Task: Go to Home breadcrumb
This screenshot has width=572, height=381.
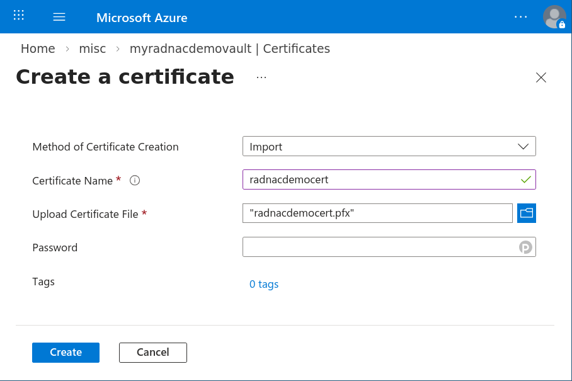Action: point(38,48)
